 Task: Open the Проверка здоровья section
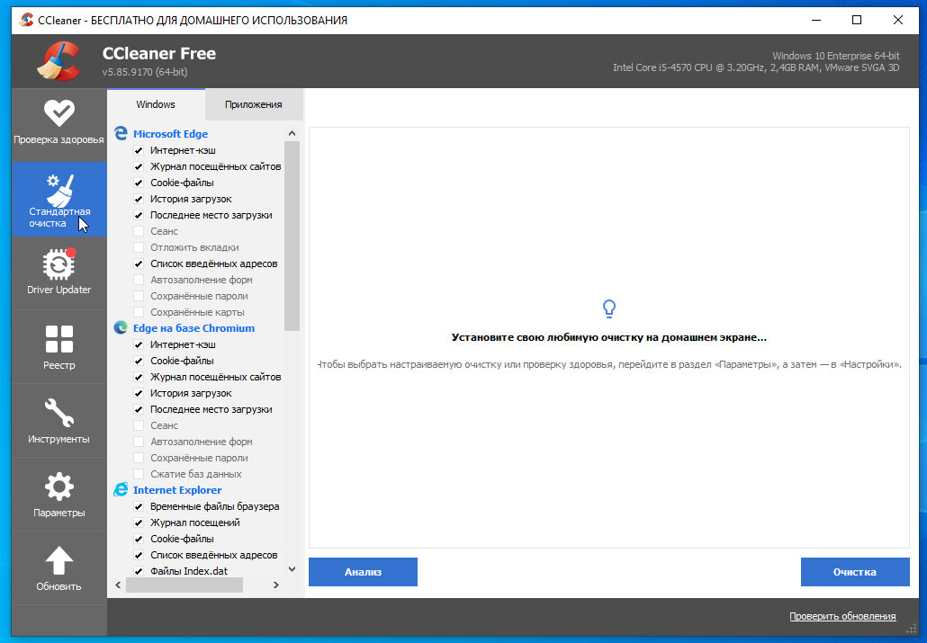click(59, 123)
